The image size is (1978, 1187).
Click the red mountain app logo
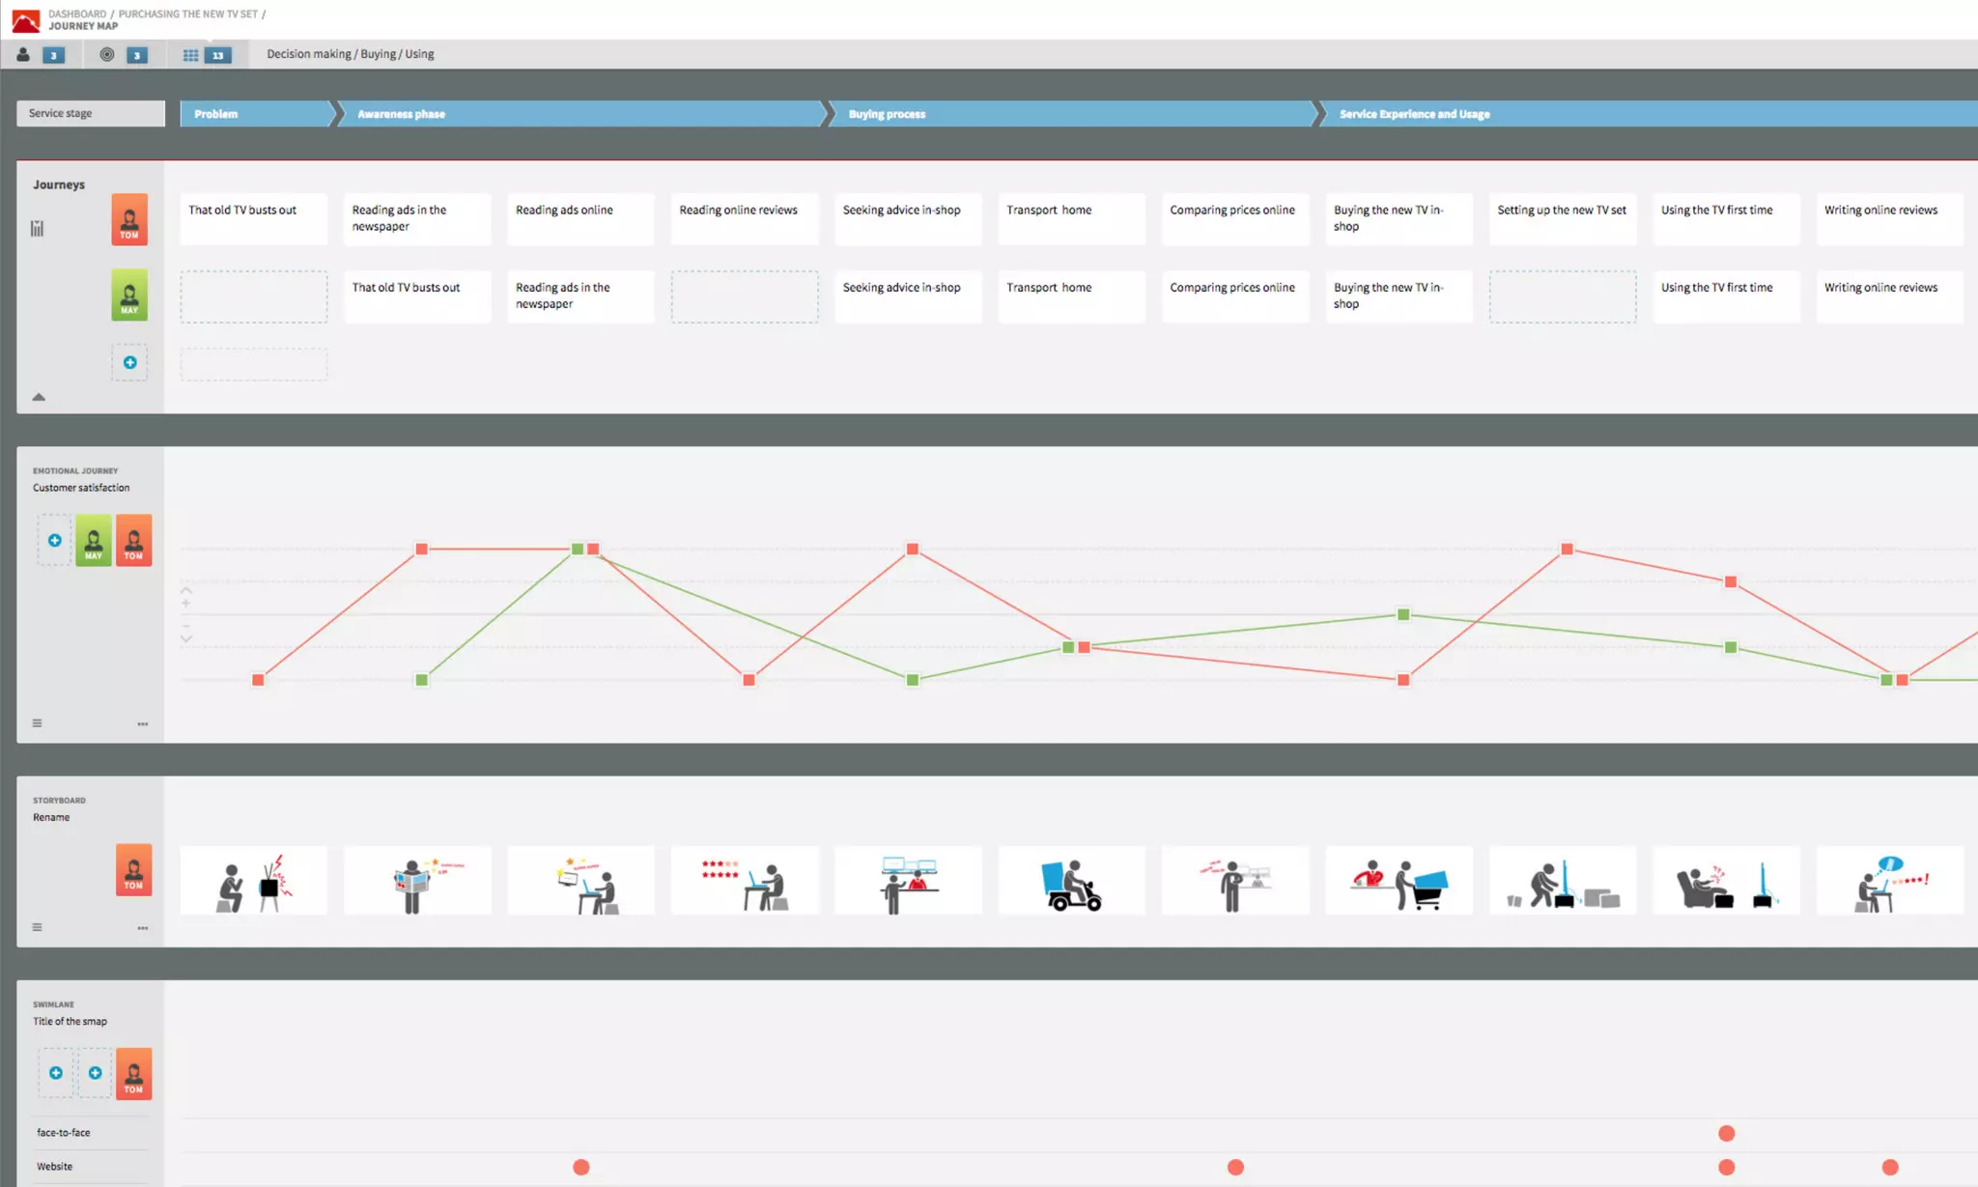25,19
